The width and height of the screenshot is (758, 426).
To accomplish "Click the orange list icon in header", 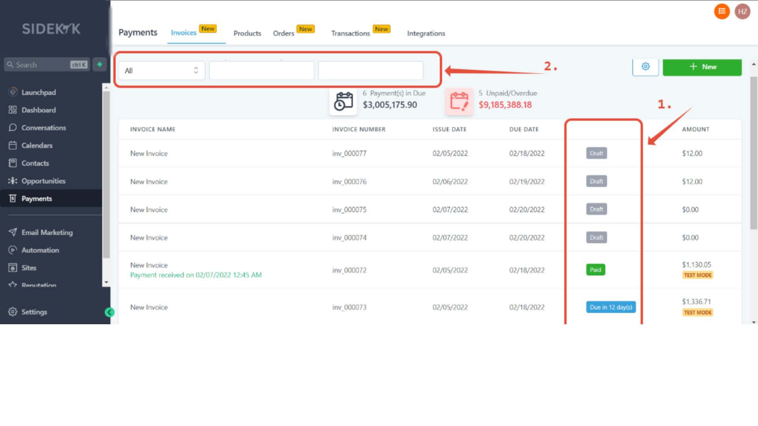I will click(722, 11).
